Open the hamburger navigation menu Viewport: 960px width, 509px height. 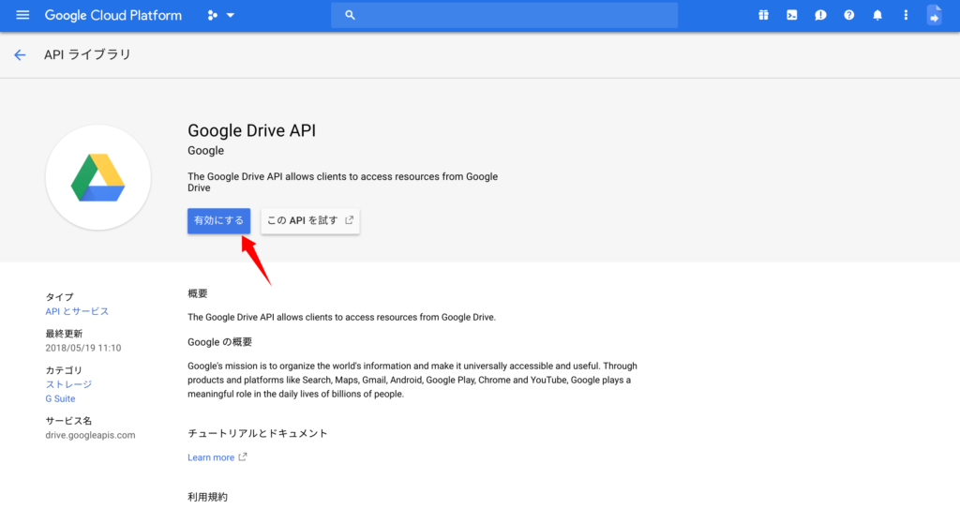click(22, 15)
